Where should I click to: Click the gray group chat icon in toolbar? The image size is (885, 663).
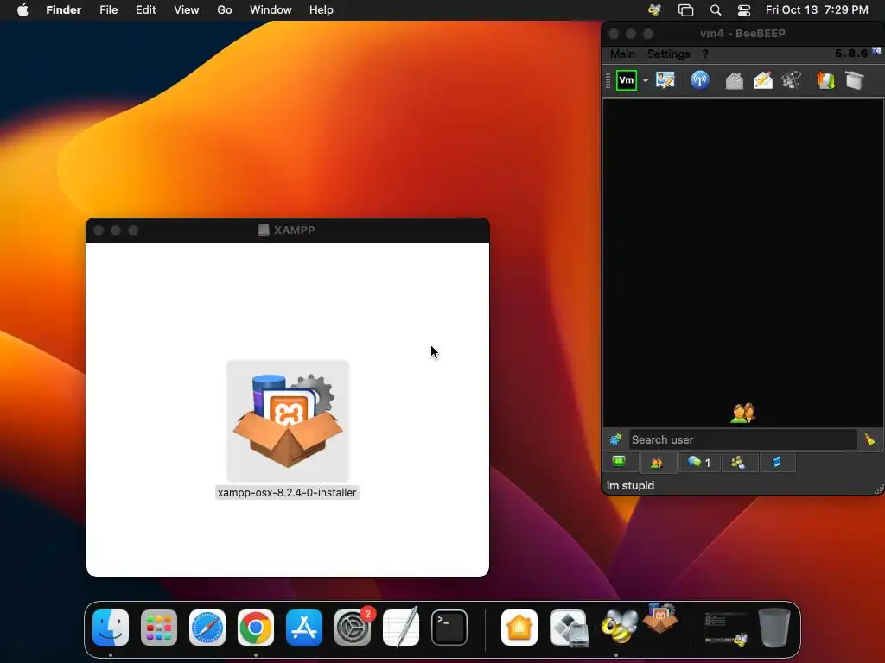point(792,80)
